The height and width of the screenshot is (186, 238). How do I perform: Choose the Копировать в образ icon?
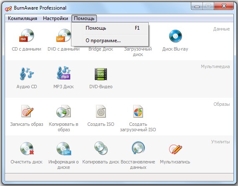pyautogui.click(x=63, y=111)
